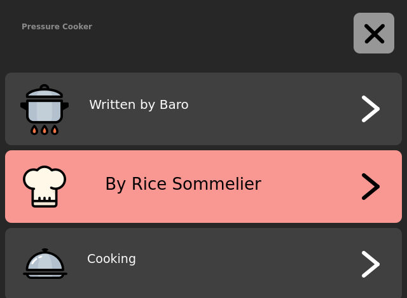
Task: Open the Cooking menu label
Action: (x=111, y=259)
